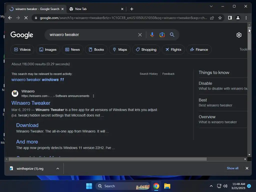Go back to the previous page
256x192 pixels.
coord(10,18)
